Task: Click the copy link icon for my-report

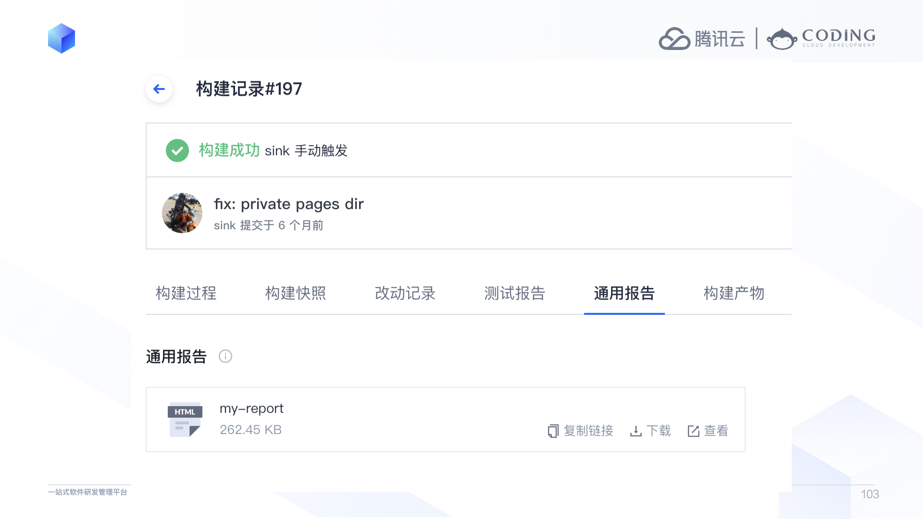Action: tap(553, 431)
